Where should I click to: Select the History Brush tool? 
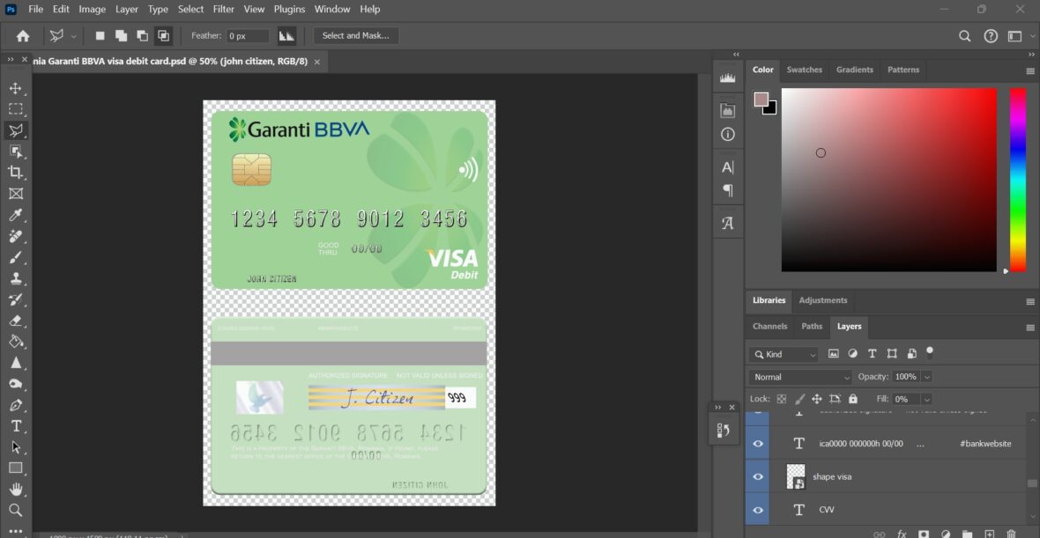pyautogui.click(x=16, y=299)
